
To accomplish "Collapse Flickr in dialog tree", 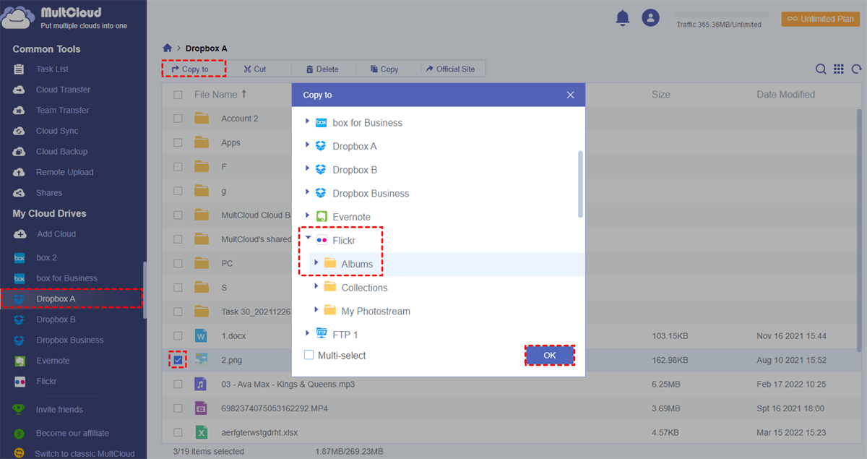I will (x=308, y=237).
